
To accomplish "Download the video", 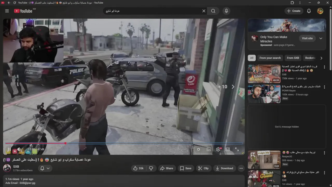I will click(224, 168).
